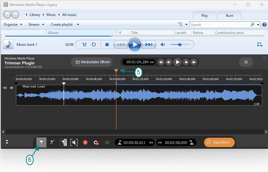This screenshot has height=172, width=268.
Task: Click the Windows Media Player blue Play button
Action: coord(135,45)
